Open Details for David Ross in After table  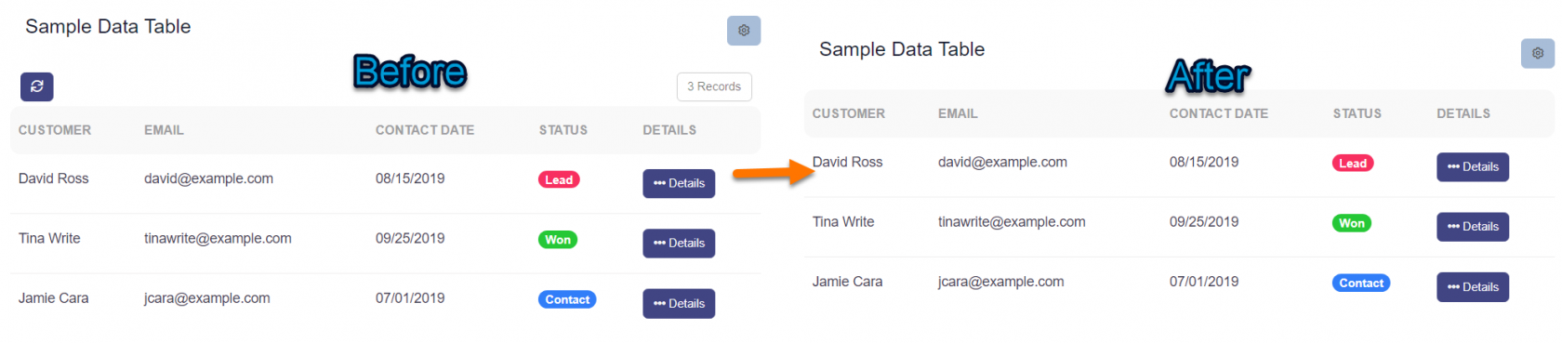click(x=1473, y=166)
